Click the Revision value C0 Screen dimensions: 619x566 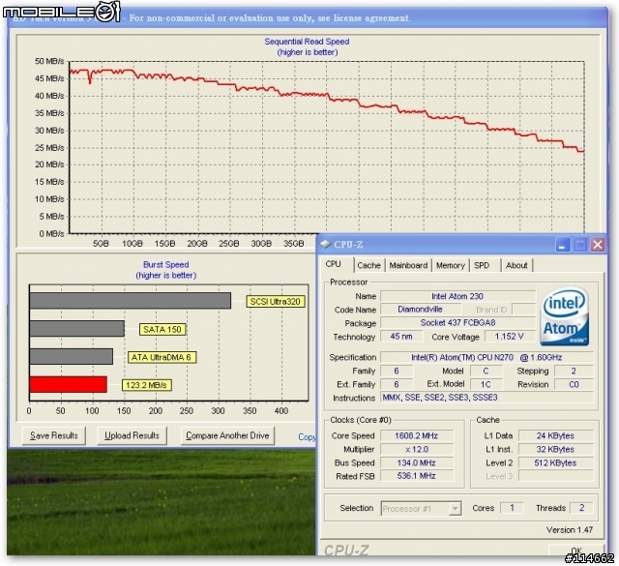574,384
